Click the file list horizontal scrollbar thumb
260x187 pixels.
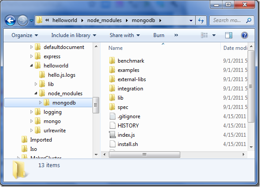coord(145,154)
